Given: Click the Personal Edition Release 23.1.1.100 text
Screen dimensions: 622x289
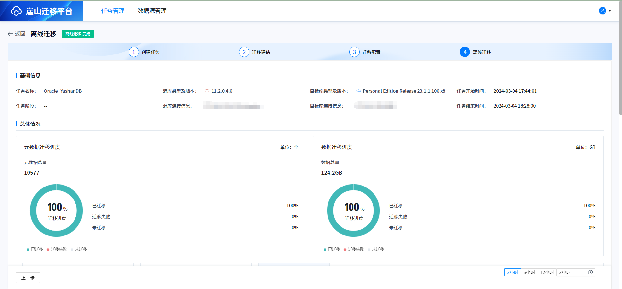Looking at the screenshot, I should [406, 91].
